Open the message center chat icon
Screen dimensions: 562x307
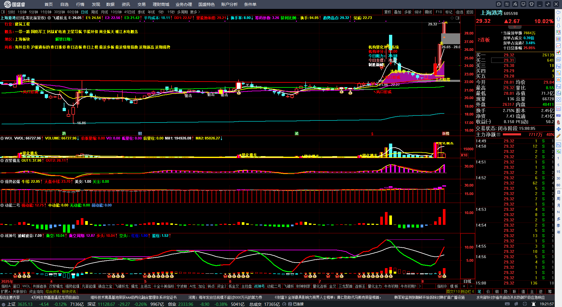click(x=499, y=4)
